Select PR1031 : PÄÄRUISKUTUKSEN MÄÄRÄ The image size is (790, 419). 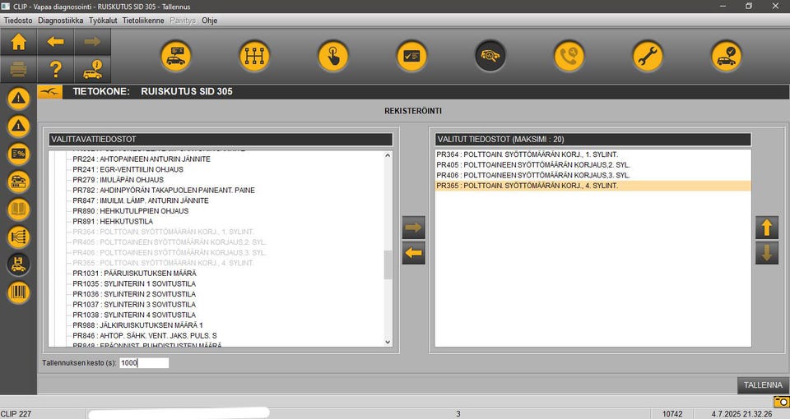134,273
